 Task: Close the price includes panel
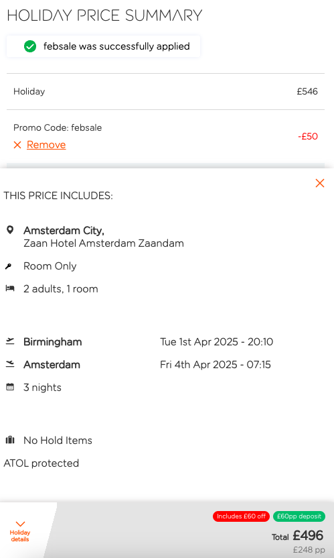(x=320, y=183)
